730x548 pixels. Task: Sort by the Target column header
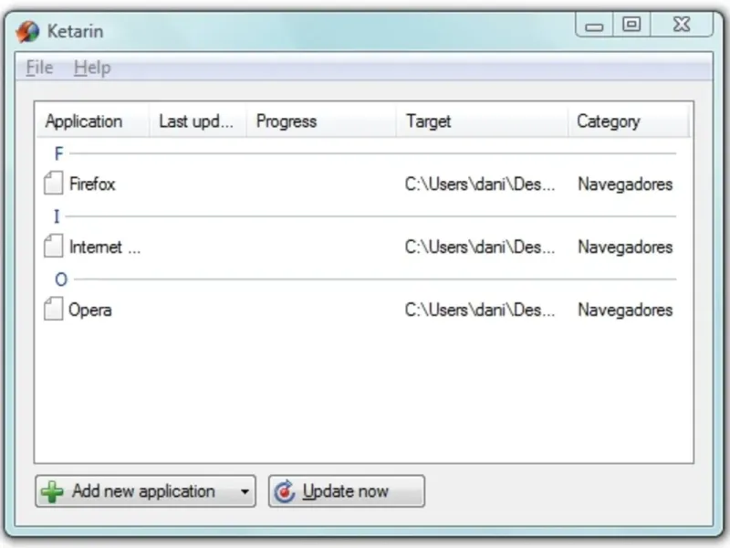click(x=482, y=121)
